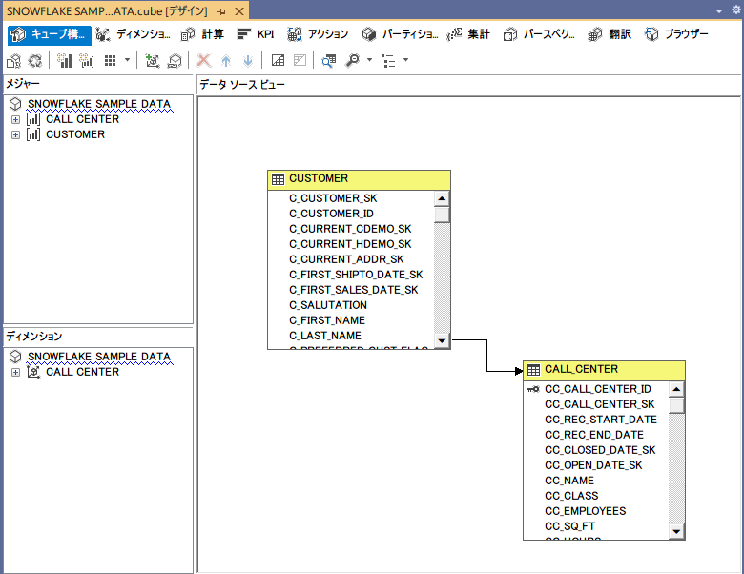Expand CUSTOMER measure group
744x574 pixels.
coord(15,135)
